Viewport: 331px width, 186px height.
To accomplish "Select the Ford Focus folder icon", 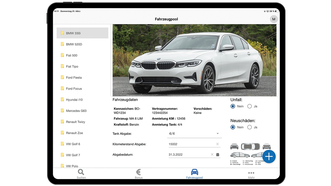I will pos(62,89).
